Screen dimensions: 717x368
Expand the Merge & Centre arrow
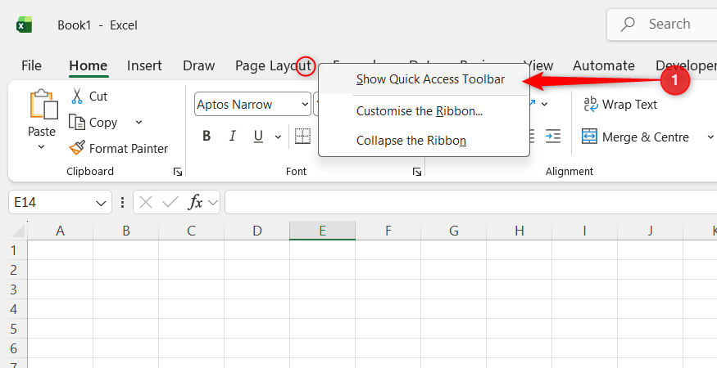(x=710, y=137)
